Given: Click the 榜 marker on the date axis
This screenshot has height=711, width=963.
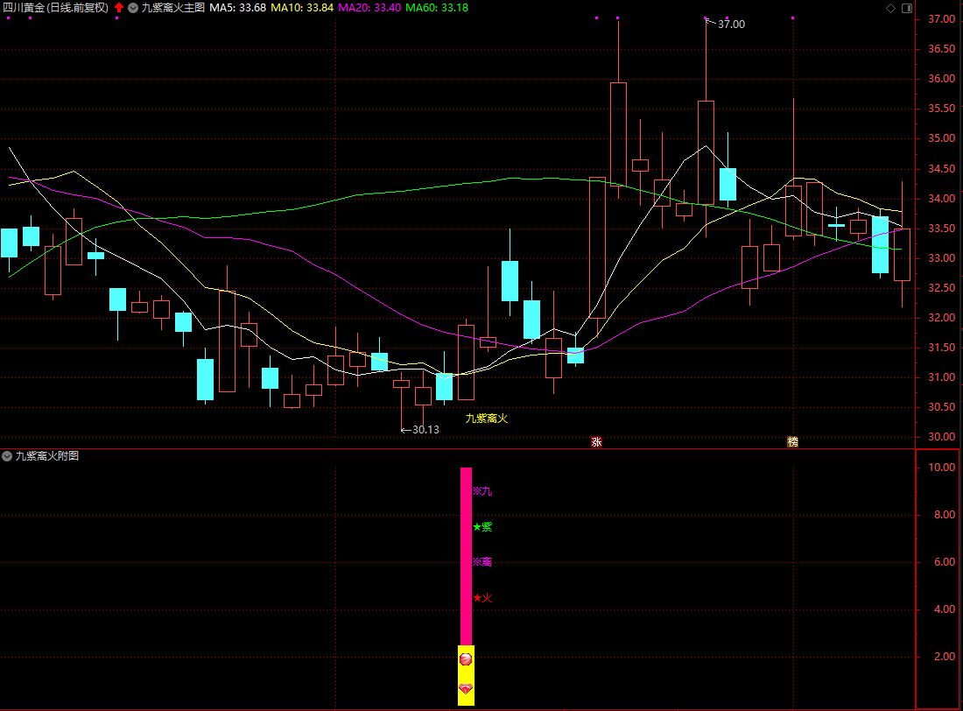Looking at the screenshot, I should point(793,442).
